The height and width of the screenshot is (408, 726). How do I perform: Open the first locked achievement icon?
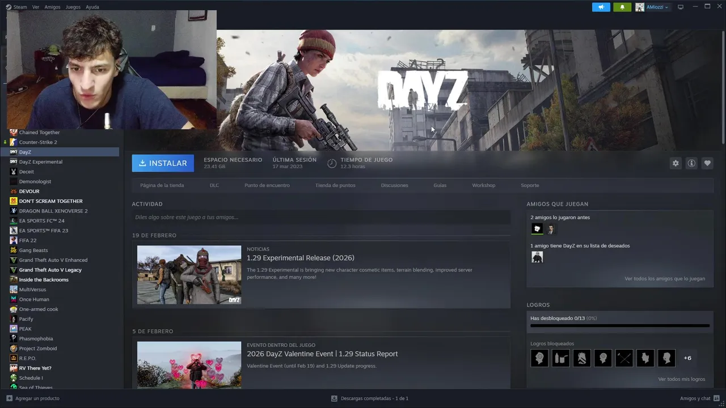[539, 358]
